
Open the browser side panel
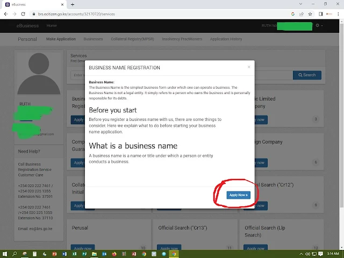pos(321,14)
